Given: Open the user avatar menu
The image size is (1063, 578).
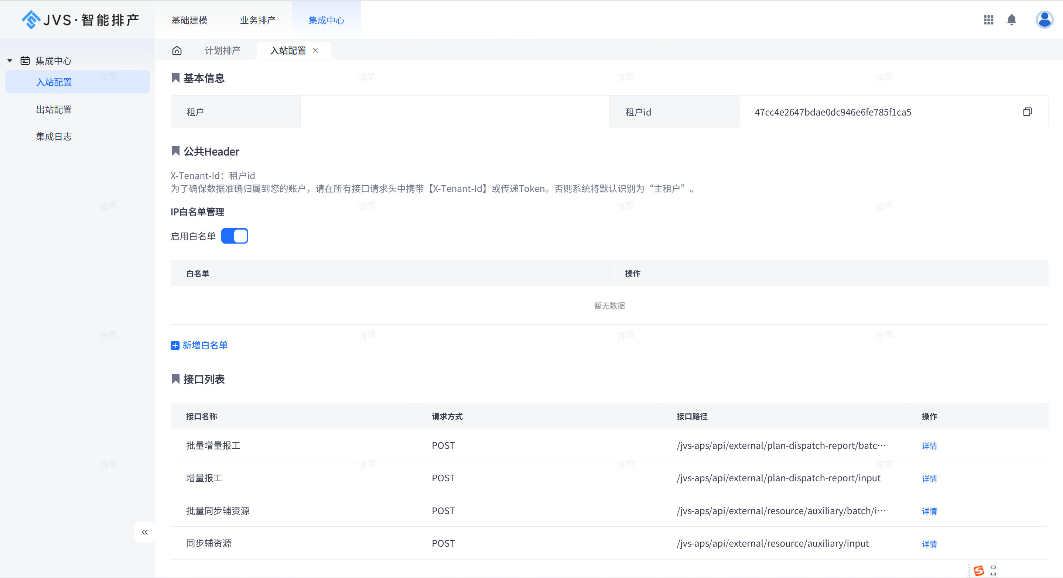Looking at the screenshot, I should [x=1044, y=20].
